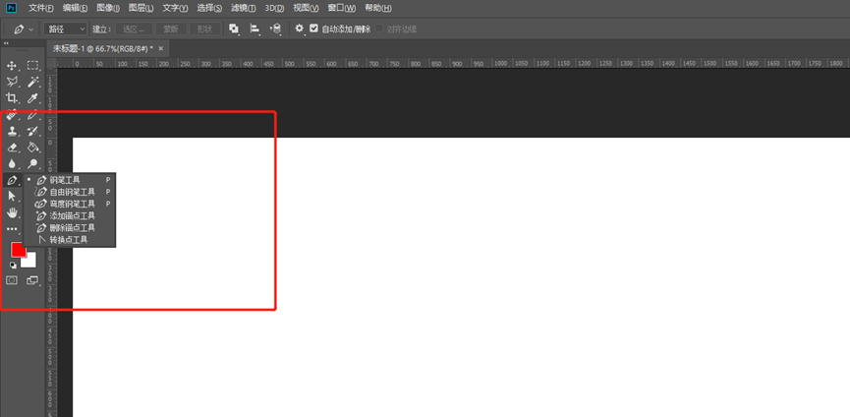
Task: Pick the Magic Wand tool
Action: pyautogui.click(x=33, y=82)
